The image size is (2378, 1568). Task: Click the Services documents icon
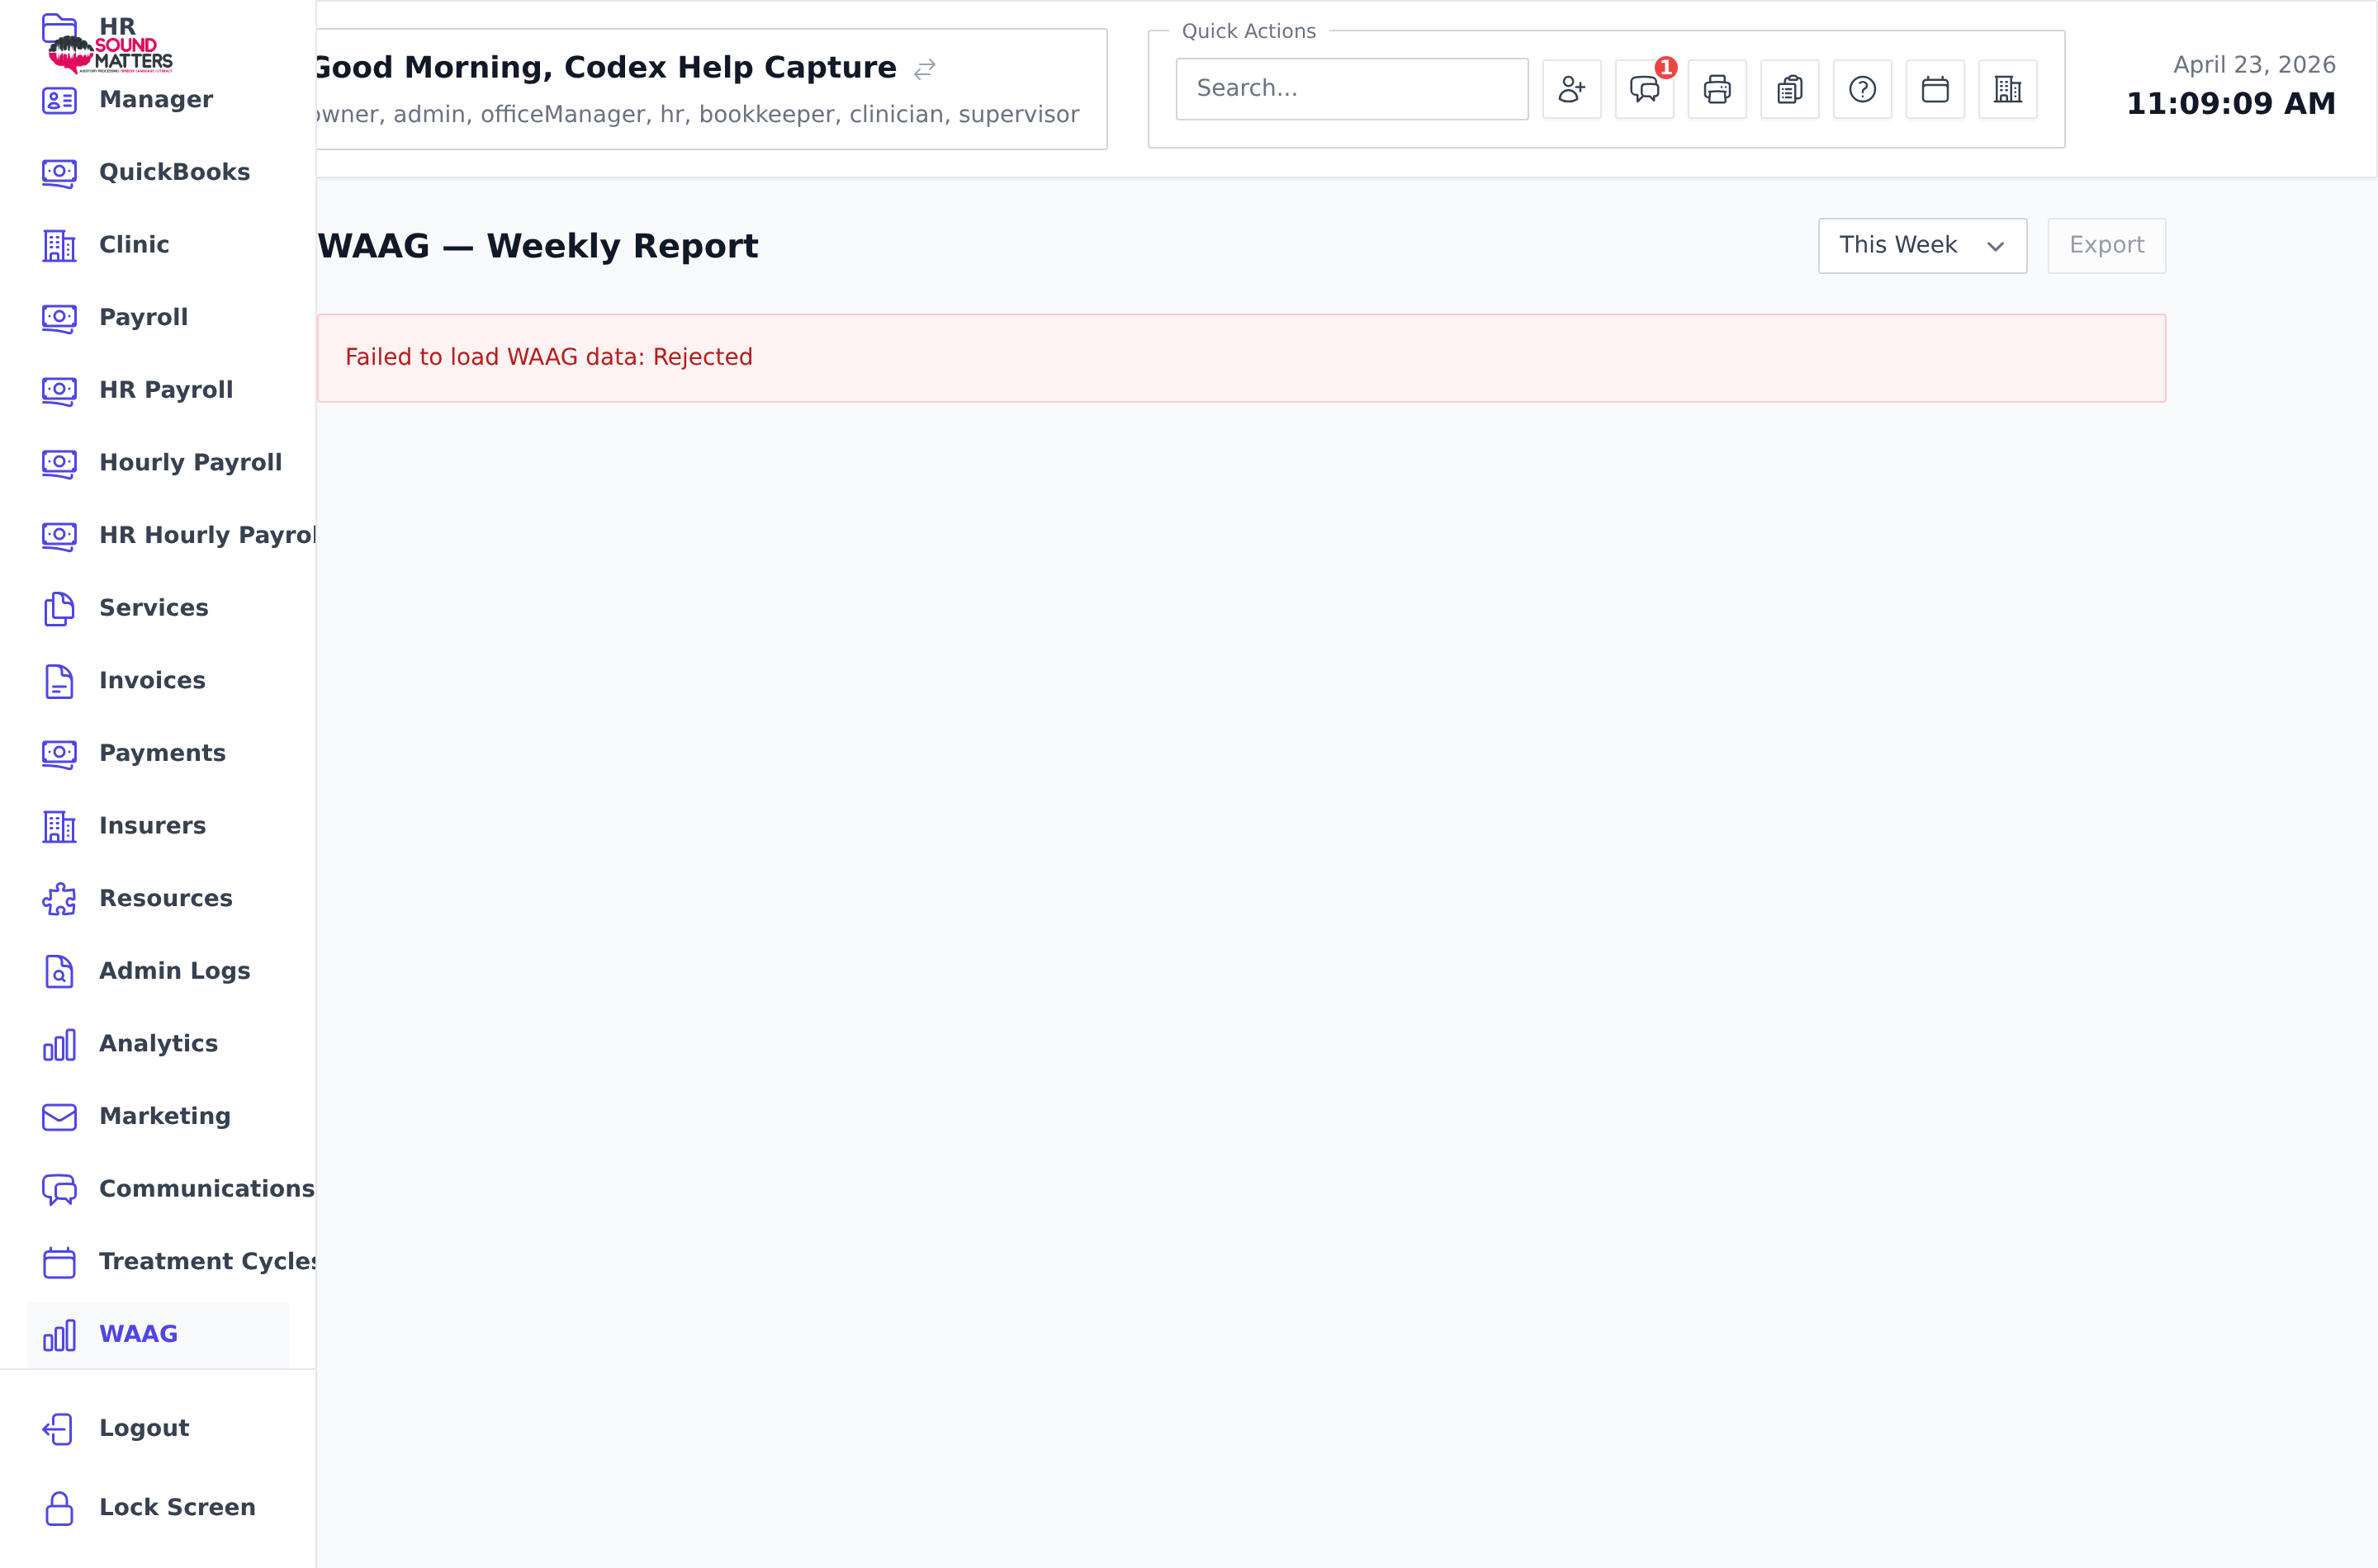(x=59, y=608)
